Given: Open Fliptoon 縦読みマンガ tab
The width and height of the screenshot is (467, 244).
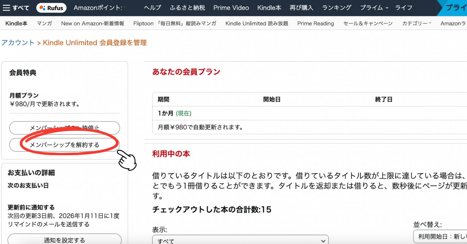Looking at the screenshot, I should pos(174,23).
